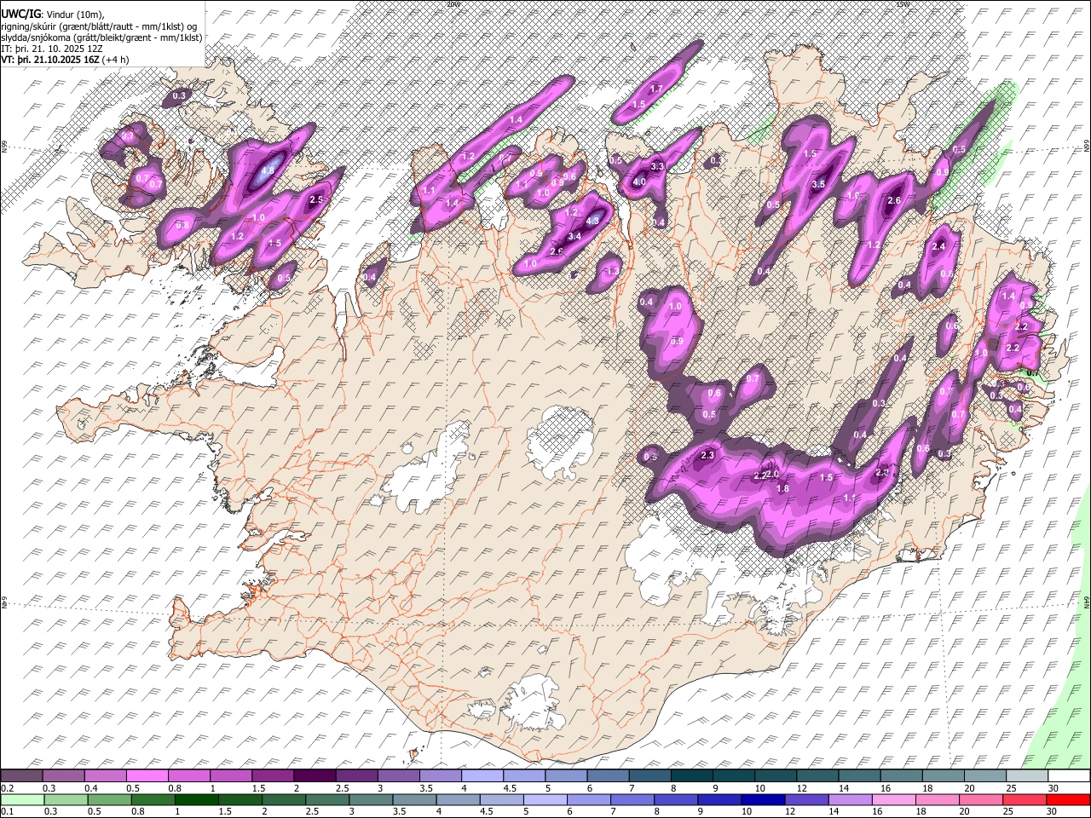This screenshot has width=1091, height=818.
Task: Select upper scale swatch between 2 and 2.5
Action: [x=315, y=776]
